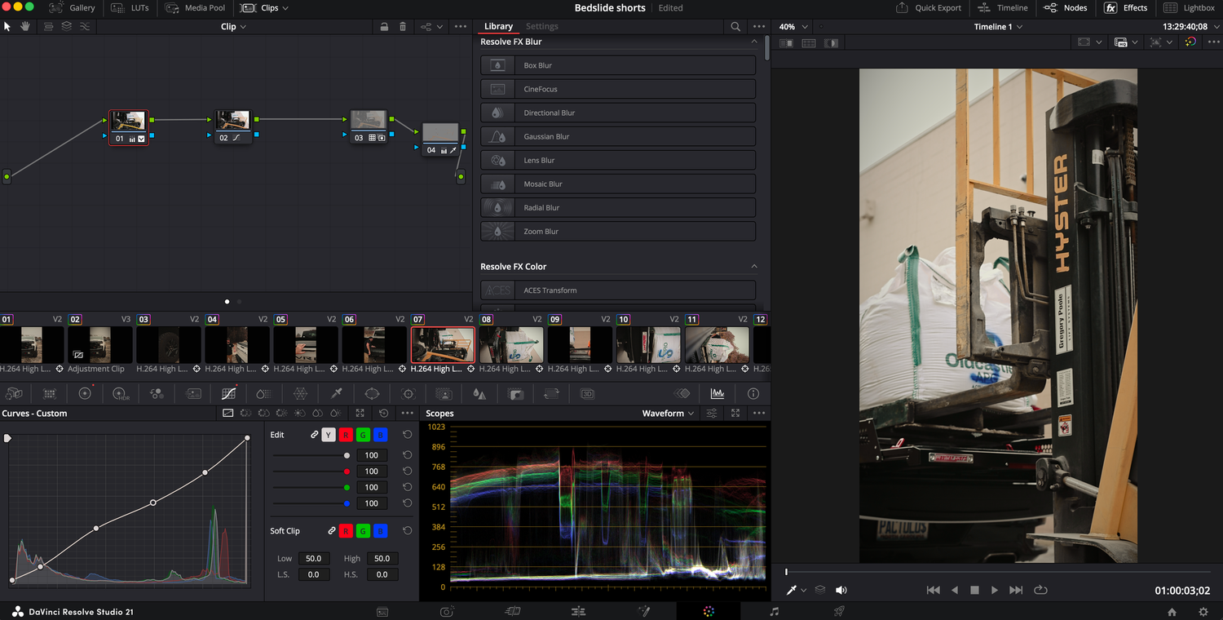This screenshot has height=620, width=1223.
Task: Open the HDR color wheels palette
Action: pos(121,393)
